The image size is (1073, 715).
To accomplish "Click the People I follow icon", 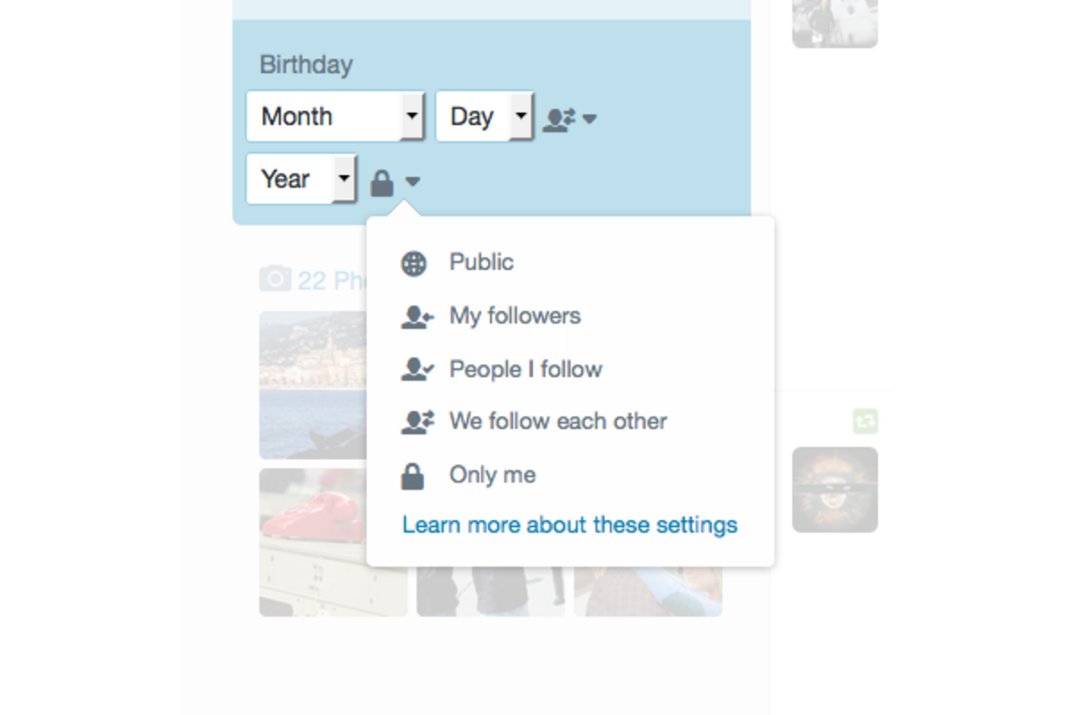I will (x=416, y=370).
